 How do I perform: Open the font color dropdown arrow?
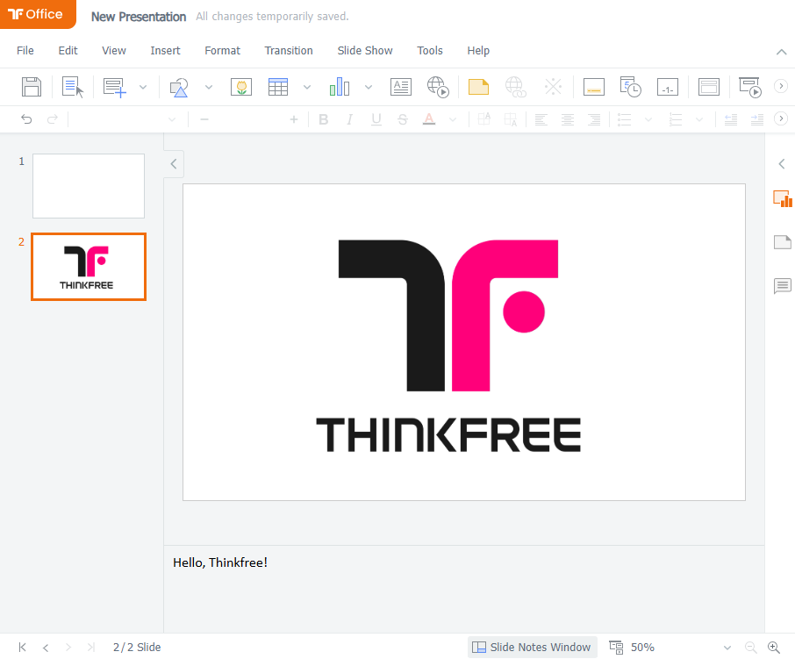click(x=453, y=119)
